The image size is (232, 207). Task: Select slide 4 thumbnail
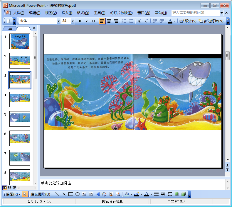pyautogui.click(x=20, y=99)
